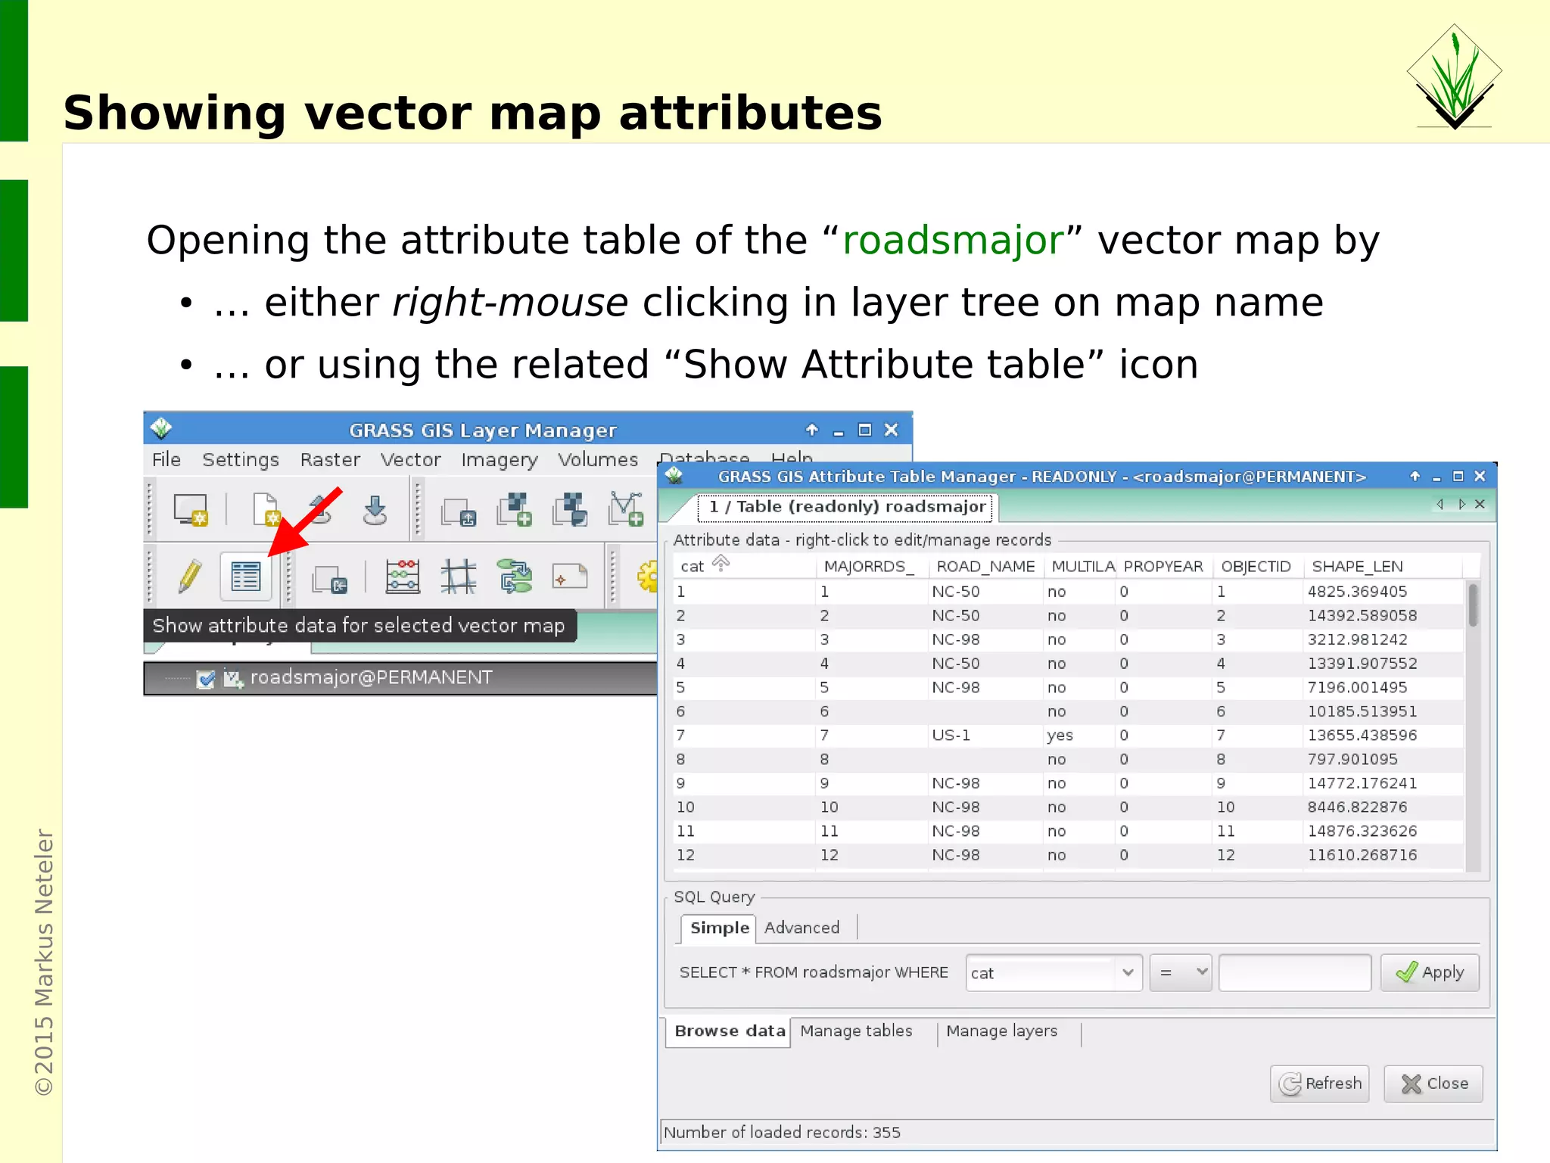Open the Raster Map Calculator abacus icon

(403, 577)
